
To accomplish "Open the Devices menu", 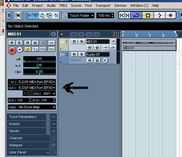I will coord(120,5).
